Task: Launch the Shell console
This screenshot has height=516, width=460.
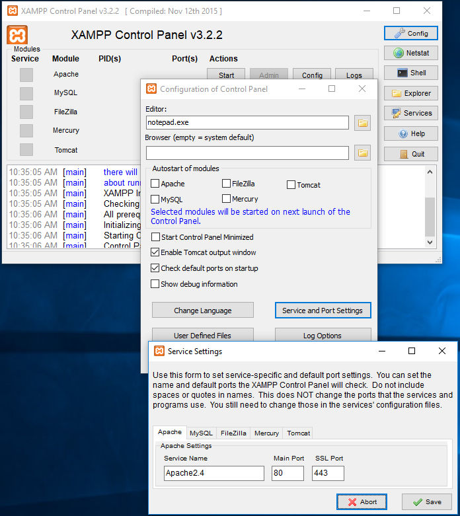Action: click(411, 73)
